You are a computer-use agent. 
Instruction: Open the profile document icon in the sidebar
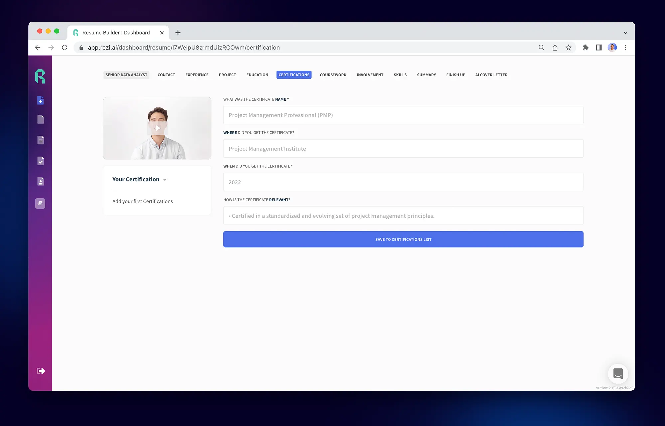40,181
